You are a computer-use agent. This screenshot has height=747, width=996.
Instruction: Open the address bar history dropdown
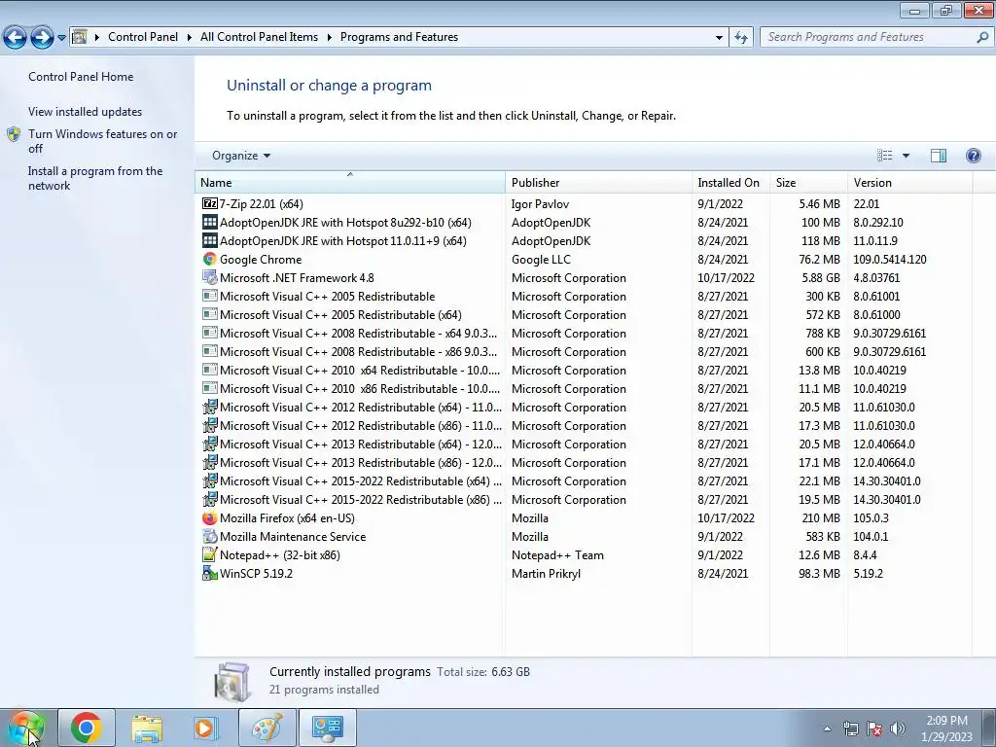coord(719,38)
